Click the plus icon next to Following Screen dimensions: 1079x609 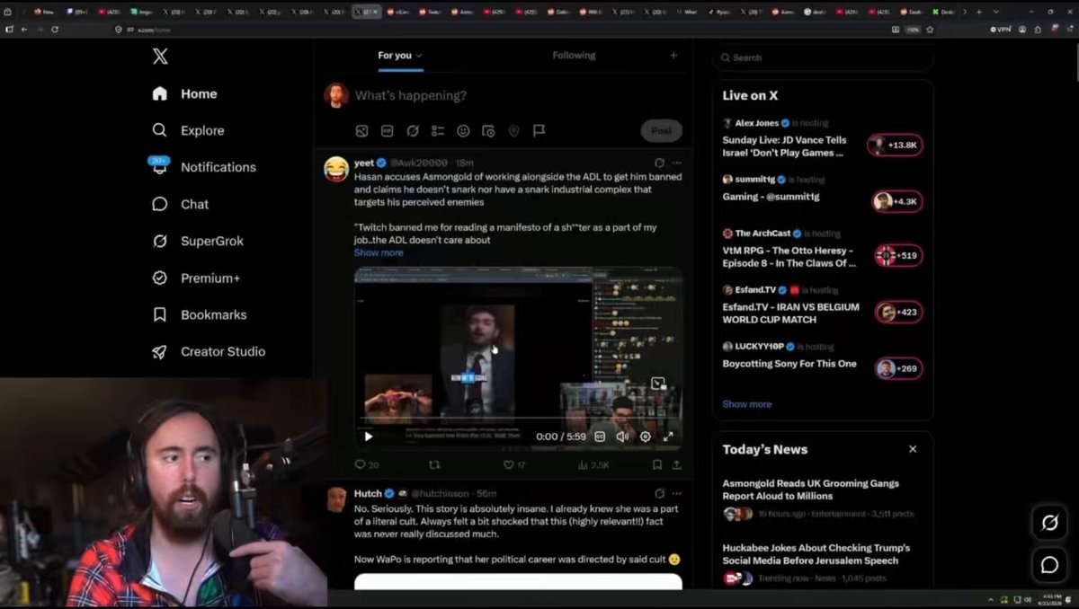pos(673,56)
